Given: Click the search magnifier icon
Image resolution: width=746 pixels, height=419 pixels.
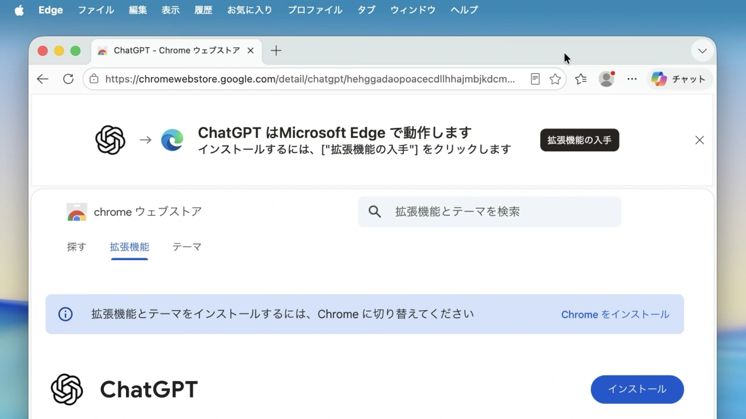Looking at the screenshot, I should (375, 212).
